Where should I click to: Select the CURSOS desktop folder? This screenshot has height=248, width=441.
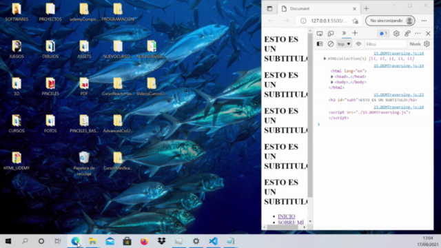[17, 123]
